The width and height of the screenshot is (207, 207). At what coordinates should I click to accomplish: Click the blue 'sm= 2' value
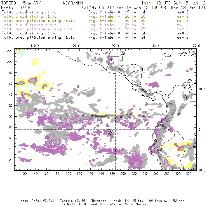[x=183, y=12]
